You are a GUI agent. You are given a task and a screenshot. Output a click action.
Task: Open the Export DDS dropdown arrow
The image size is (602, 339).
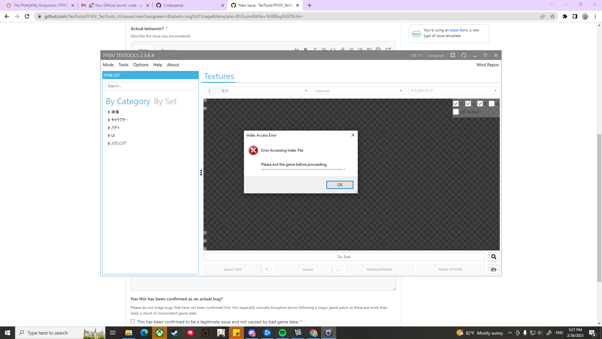pyautogui.click(x=266, y=269)
